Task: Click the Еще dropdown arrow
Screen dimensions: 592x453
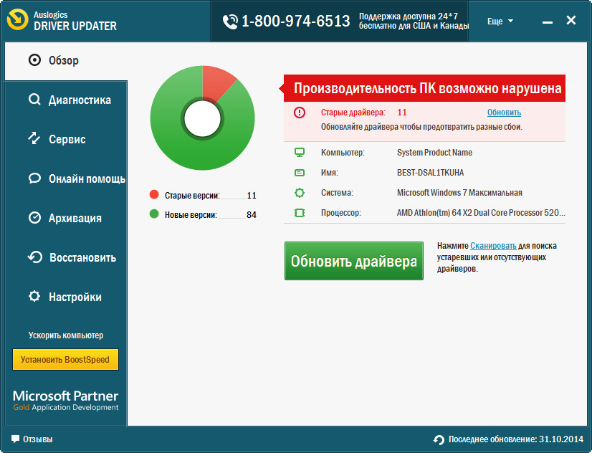Action: pos(510,21)
